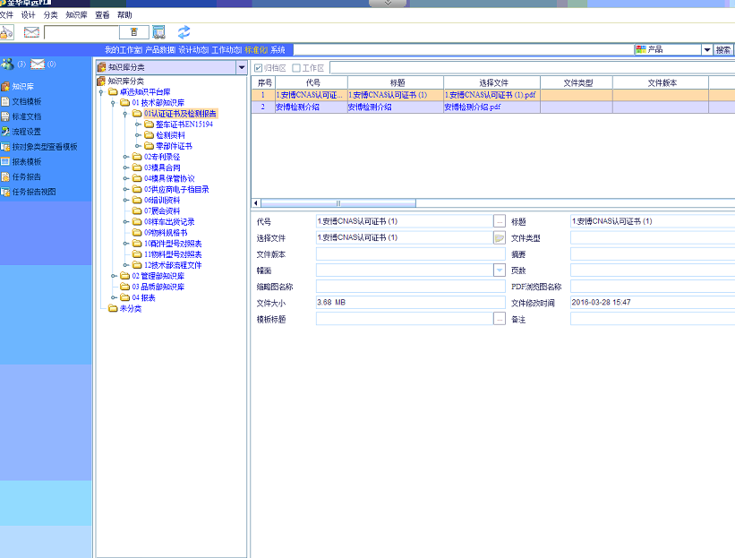Image resolution: width=735 pixels, height=558 pixels.
Task: Click the envelope mail icon in toolbar
Action: [x=31, y=32]
